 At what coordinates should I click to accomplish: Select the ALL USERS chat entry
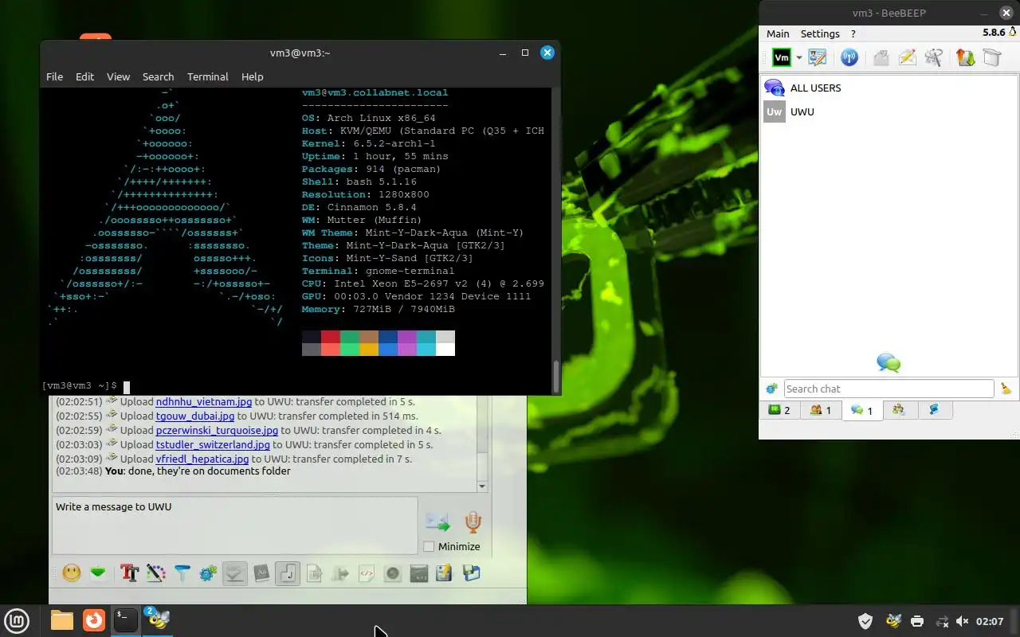tap(889, 88)
